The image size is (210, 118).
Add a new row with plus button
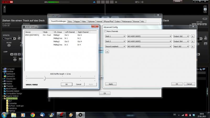[107, 52]
